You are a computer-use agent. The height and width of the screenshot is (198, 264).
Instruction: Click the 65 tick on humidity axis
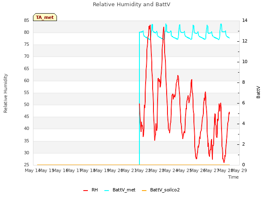coord(26,68)
